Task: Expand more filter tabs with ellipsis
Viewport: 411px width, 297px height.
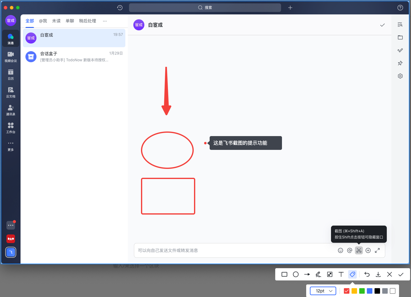Action: coord(105,21)
